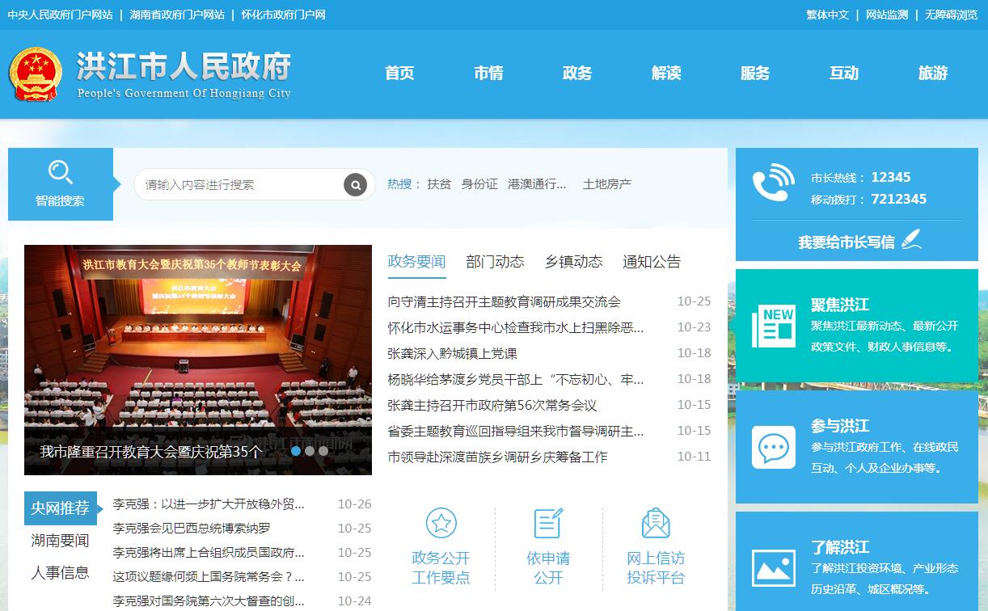Click the magnifier search button in search box
This screenshot has height=611, width=988.
[x=355, y=184]
